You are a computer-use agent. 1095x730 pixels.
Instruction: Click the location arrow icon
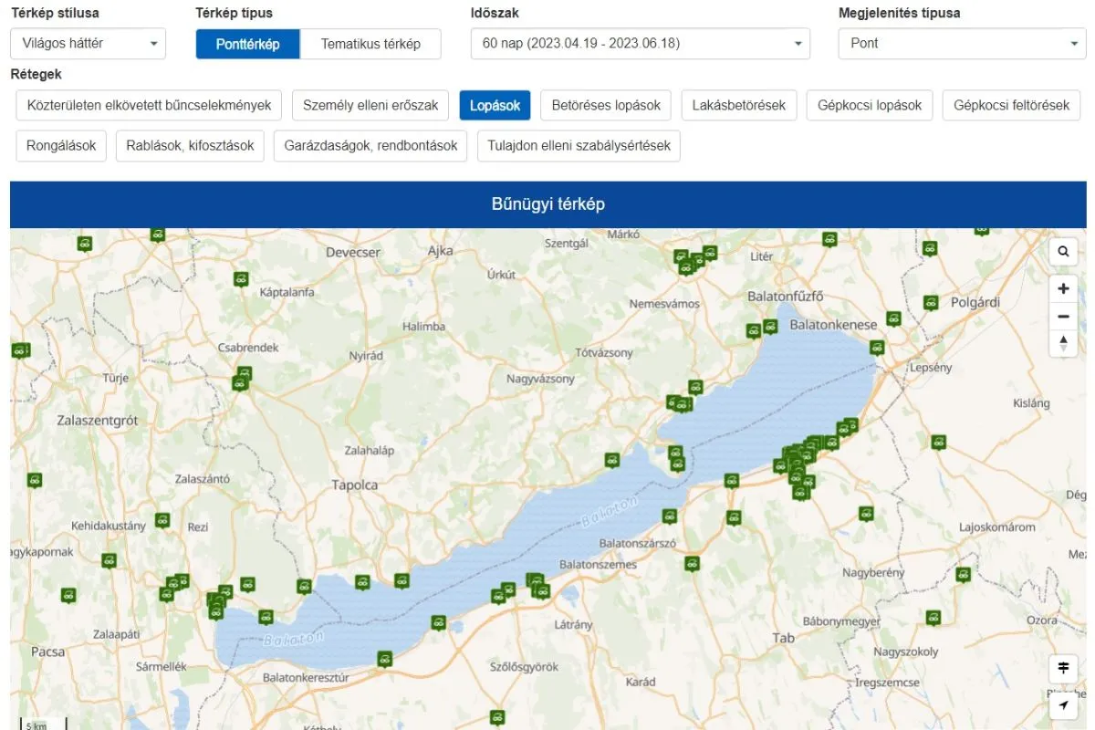1063,704
